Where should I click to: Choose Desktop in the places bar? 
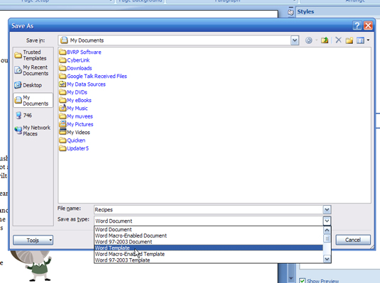coord(28,85)
